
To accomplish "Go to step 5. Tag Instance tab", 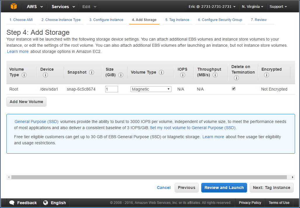I will tap(177, 20).
